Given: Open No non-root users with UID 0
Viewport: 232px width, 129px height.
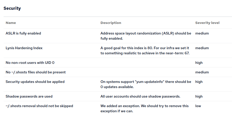Looking at the screenshot, I should 30,63.
